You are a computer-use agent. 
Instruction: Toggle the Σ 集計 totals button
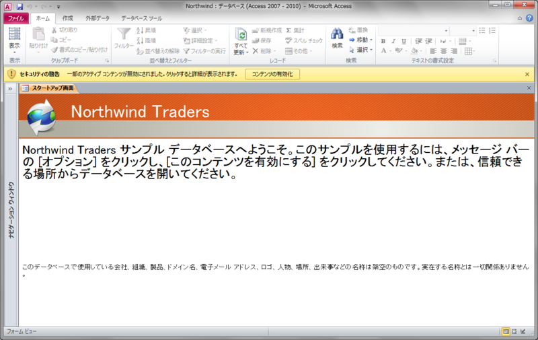tap(295, 30)
